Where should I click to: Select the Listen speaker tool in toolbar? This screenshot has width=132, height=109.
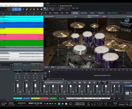click(x=41, y=9)
